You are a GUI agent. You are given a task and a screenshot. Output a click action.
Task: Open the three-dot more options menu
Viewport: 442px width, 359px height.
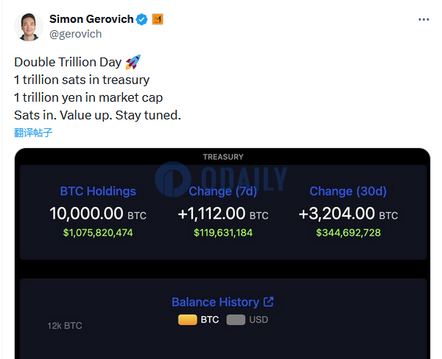(424, 19)
